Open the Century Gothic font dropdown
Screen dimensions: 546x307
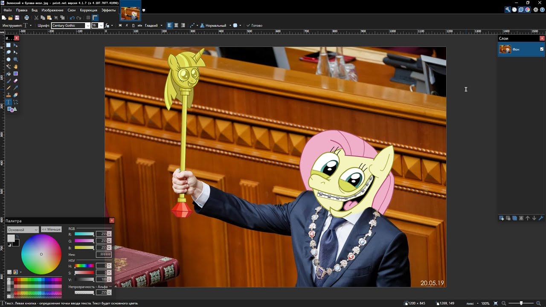tap(88, 26)
